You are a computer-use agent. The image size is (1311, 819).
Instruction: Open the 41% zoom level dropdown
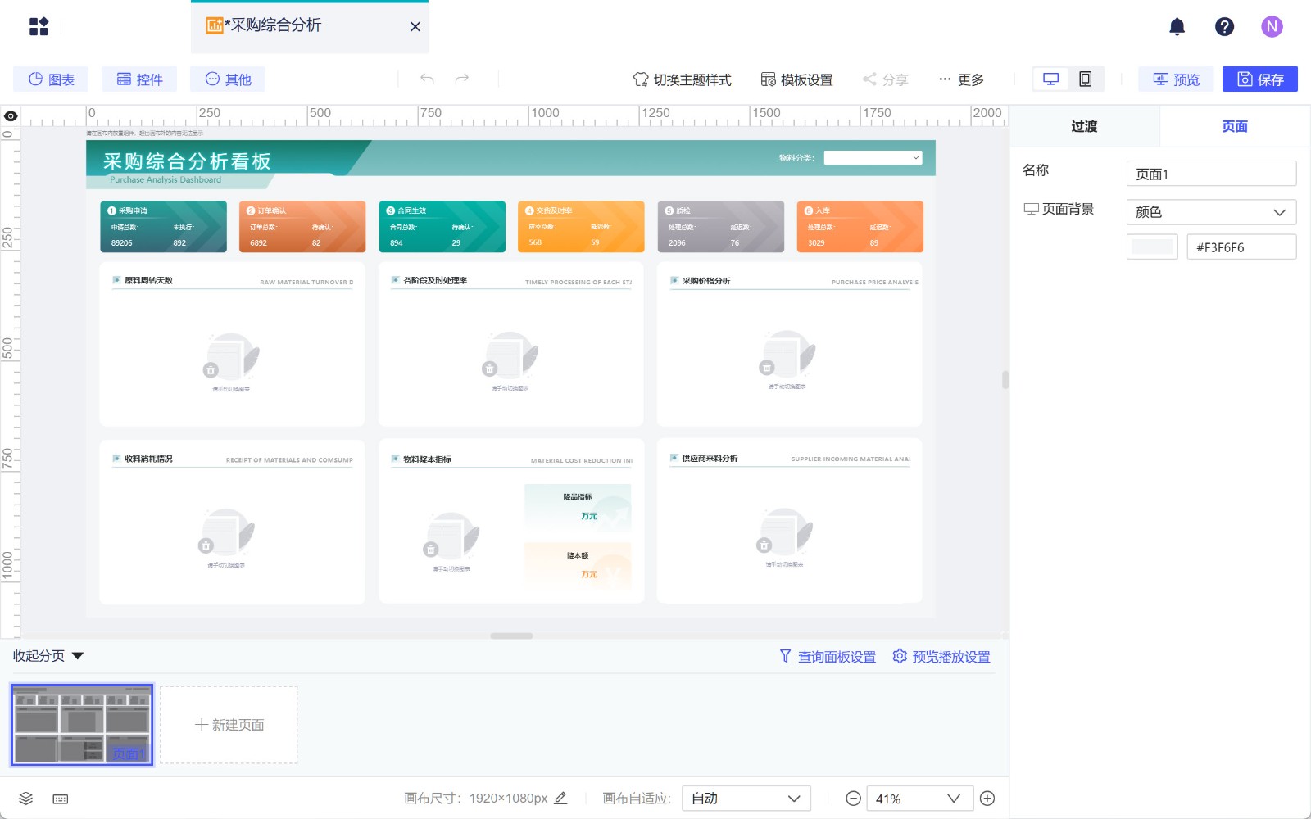coord(919,799)
